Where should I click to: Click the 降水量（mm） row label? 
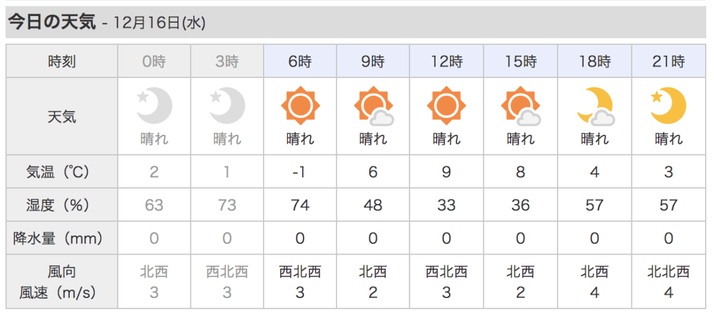[62, 238]
